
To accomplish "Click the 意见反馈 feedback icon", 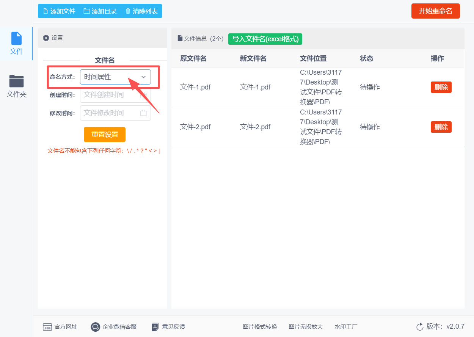I will pos(155,327).
